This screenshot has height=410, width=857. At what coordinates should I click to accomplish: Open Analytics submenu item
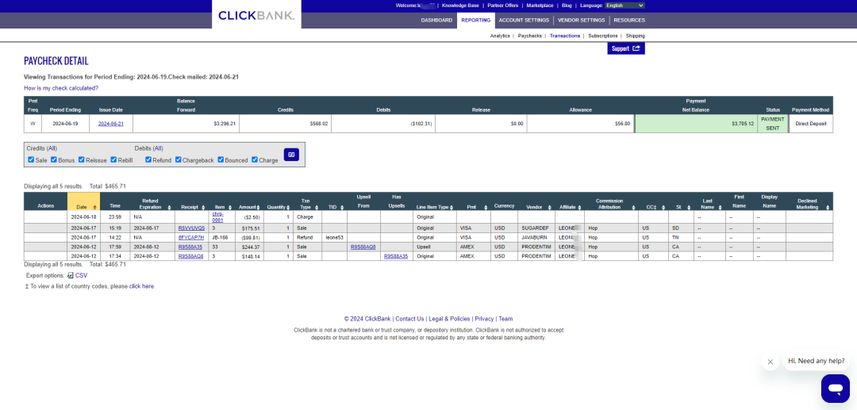click(x=500, y=36)
